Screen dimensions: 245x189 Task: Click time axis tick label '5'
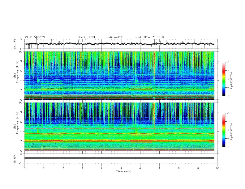[121, 168]
